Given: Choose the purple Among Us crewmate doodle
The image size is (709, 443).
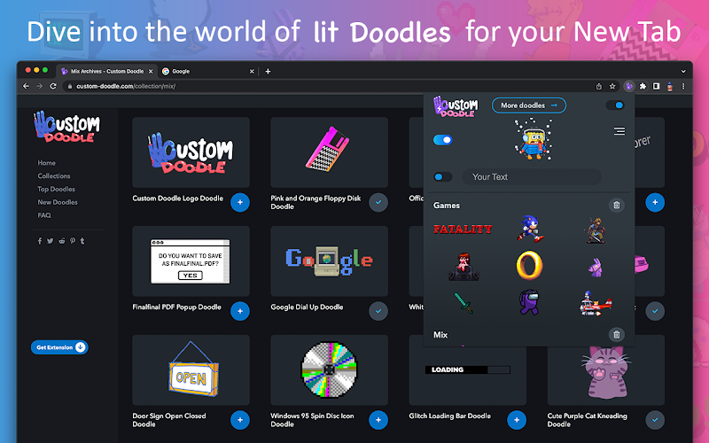Looking at the screenshot, I should (529, 302).
